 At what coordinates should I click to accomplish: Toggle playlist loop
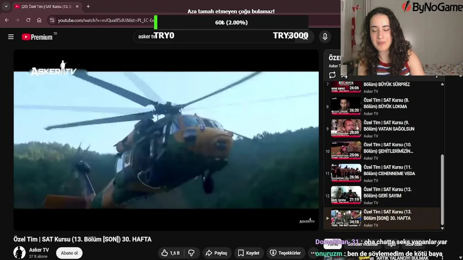pos(332,75)
